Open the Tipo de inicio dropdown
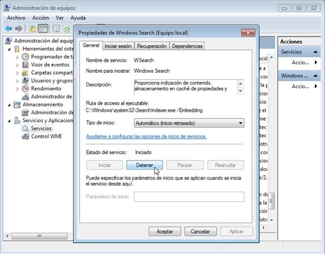 coord(189,123)
